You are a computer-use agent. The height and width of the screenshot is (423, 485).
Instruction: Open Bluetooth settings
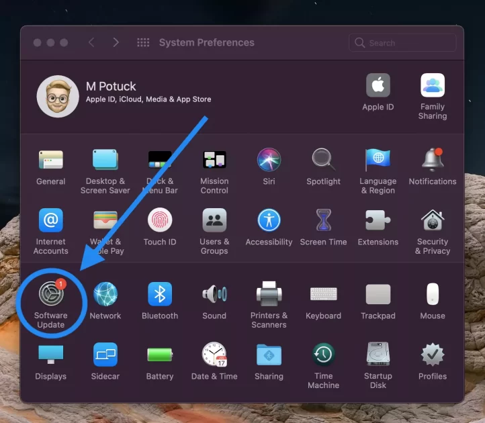[160, 295]
